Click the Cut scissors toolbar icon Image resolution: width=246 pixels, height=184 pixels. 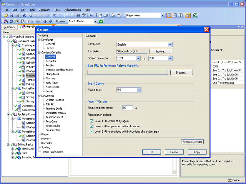point(24,15)
